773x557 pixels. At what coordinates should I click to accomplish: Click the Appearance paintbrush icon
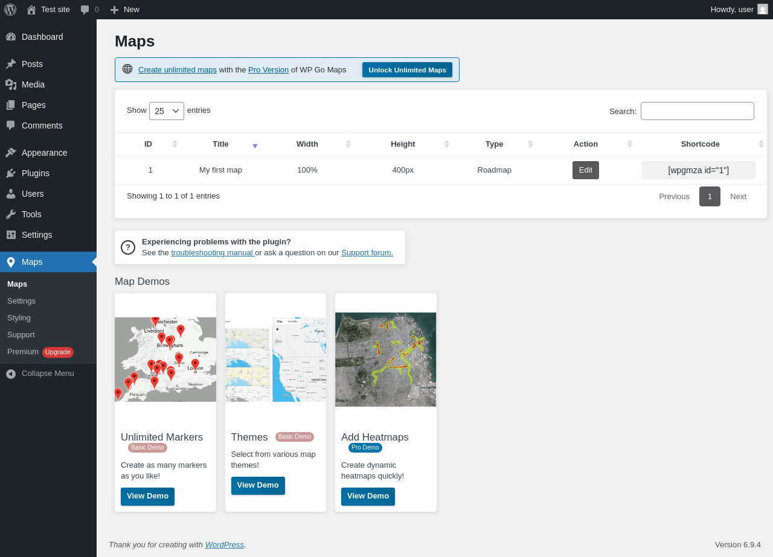pyautogui.click(x=11, y=153)
